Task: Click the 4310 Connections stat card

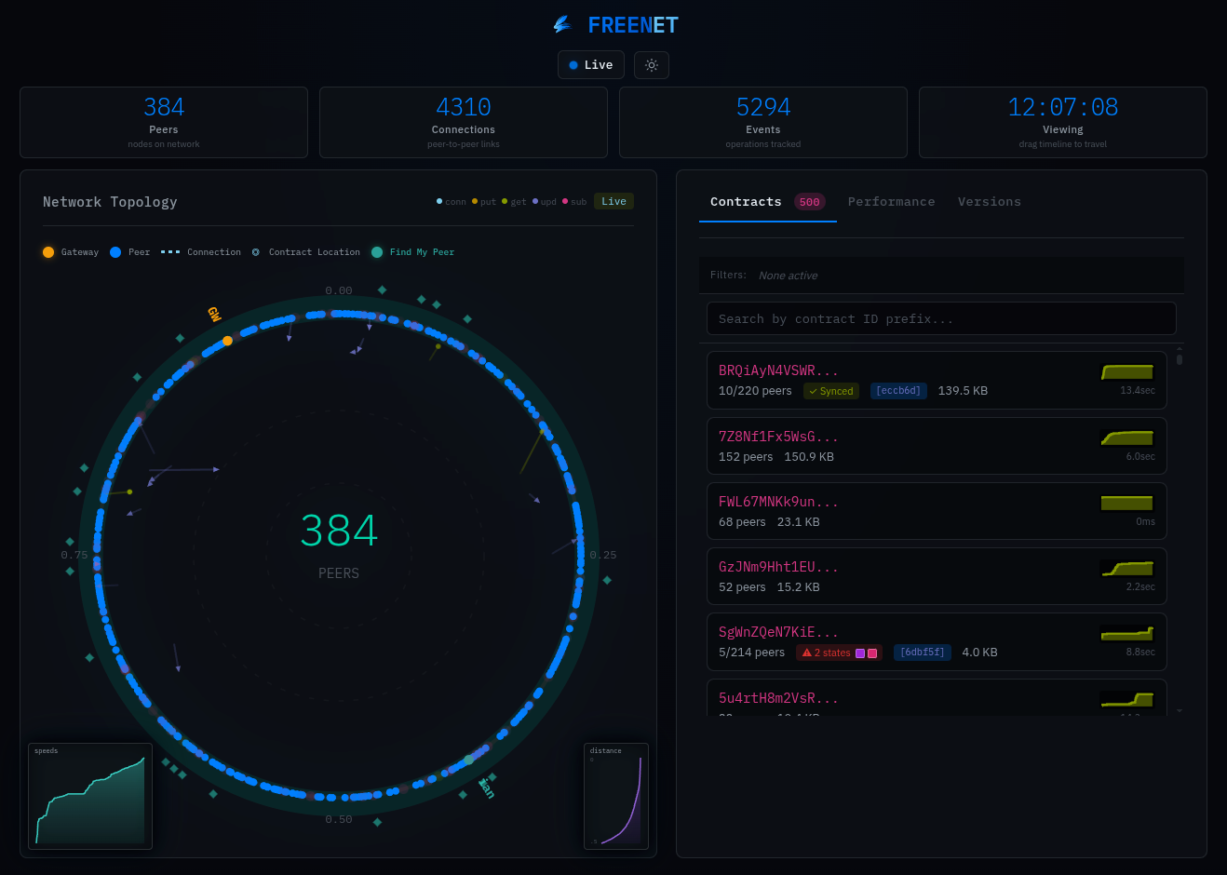Action: pos(464,122)
